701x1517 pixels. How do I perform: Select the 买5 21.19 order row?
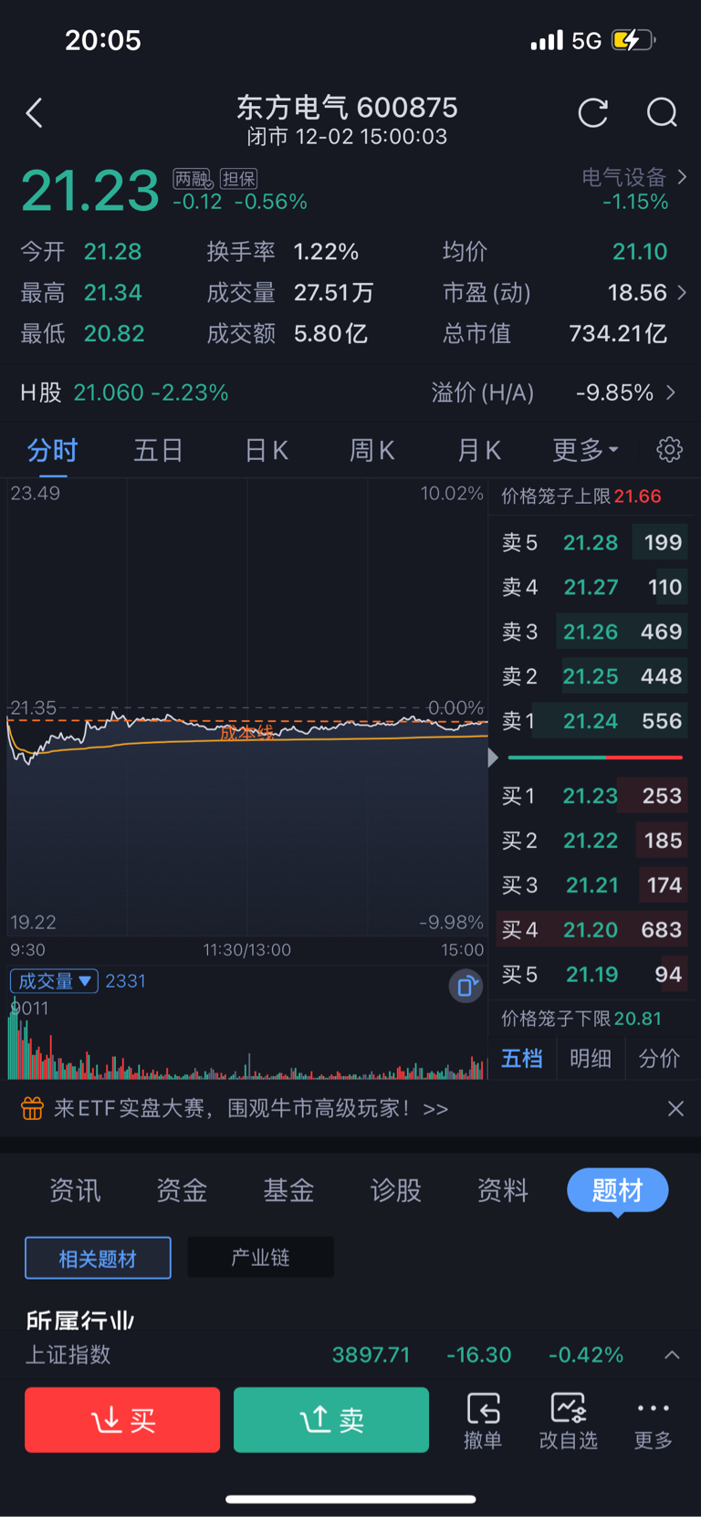591,975
